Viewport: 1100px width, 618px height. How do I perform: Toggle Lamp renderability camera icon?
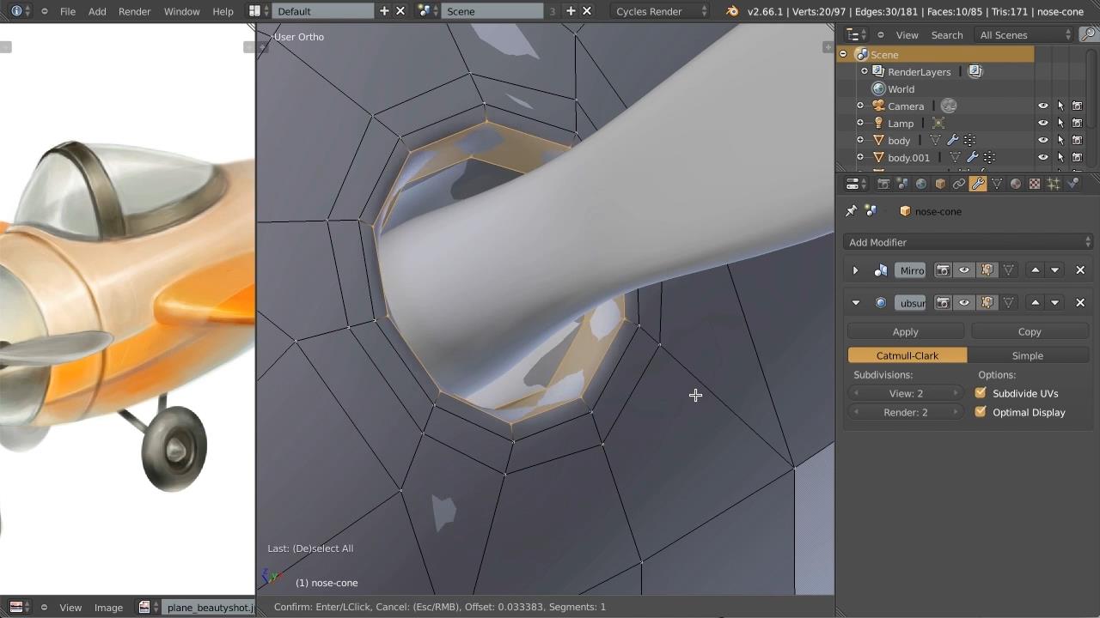click(x=1077, y=123)
